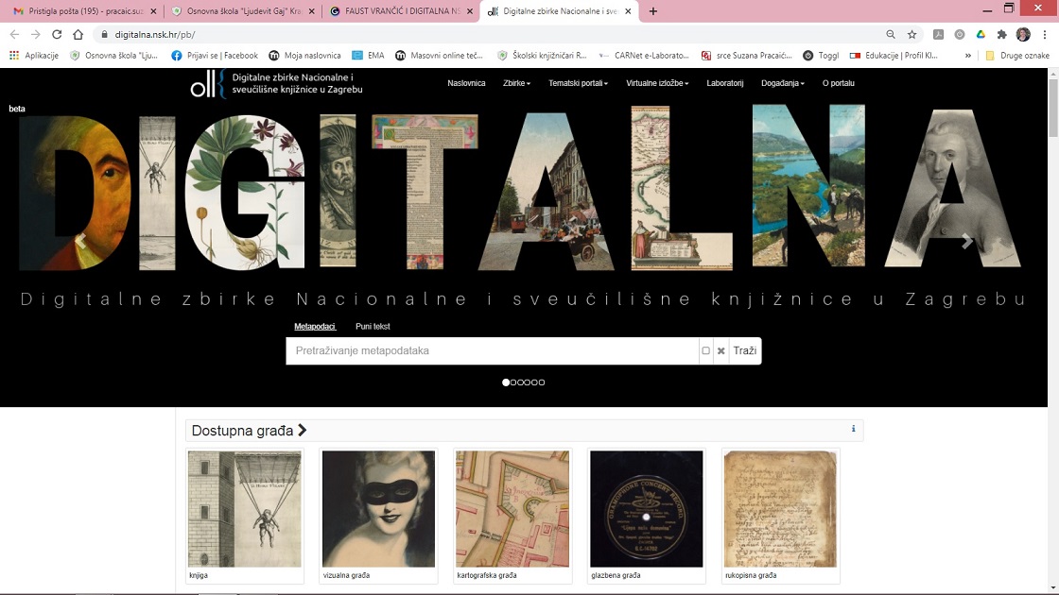This screenshot has width=1059, height=595.
Task: Open Laboratorij in the site menu
Action: point(724,83)
